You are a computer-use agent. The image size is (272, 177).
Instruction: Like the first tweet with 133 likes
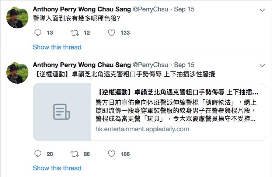(112, 33)
